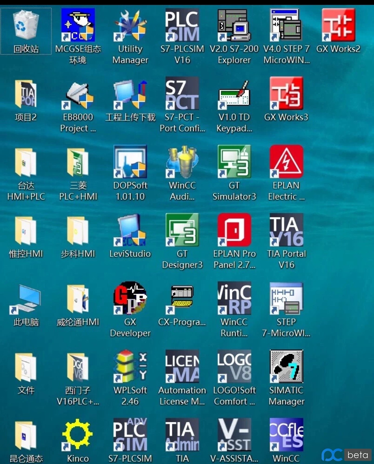This screenshot has width=374, height=464.
Task: Open S7-PLCSIM Advanced icon
Action: [130, 434]
